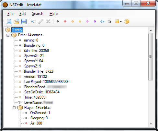Add a compound tag with the box icon
The height and width of the screenshot is (131, 158).
click(127, 21)
